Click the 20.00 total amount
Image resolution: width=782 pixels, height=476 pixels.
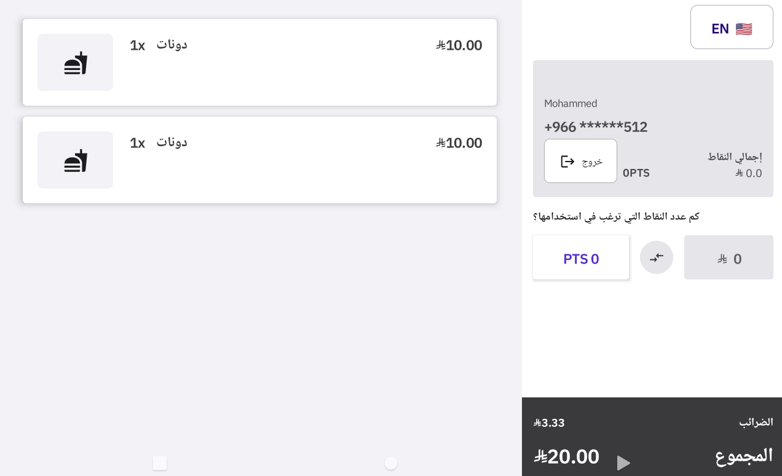pos(567,457)
